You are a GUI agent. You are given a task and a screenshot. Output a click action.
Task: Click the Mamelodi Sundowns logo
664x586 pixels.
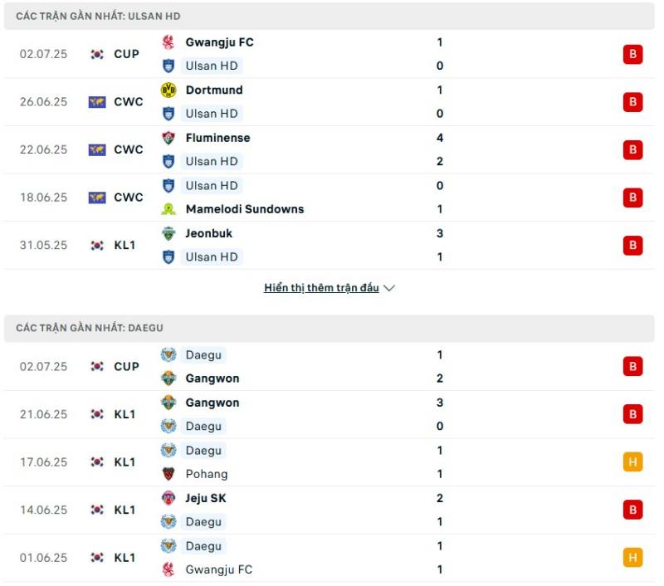[170, 210]
